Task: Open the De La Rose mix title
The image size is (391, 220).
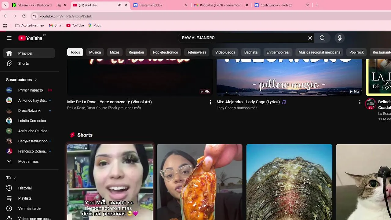Action: click(109, 102)
